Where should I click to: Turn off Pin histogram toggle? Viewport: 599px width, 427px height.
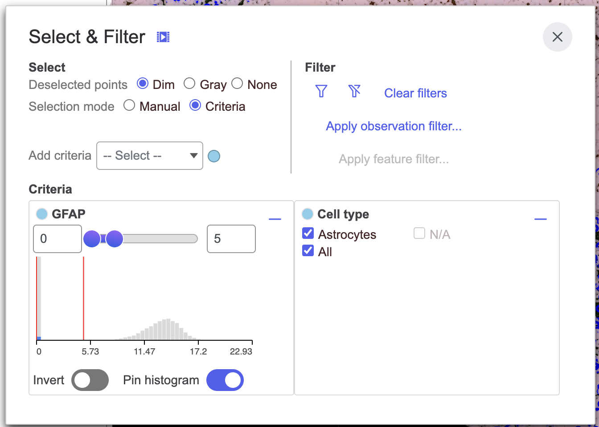pyautogui.click(x=225, y=380)
